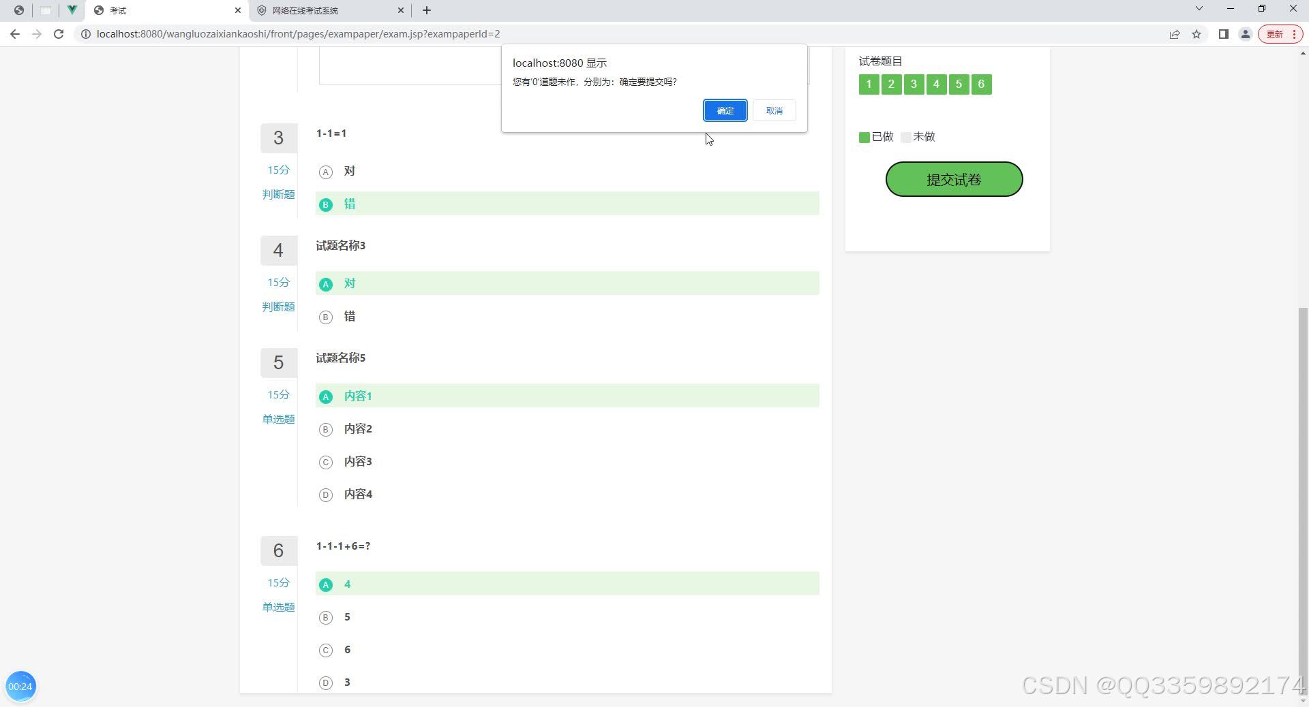Choose 内容2 for question 5
Image resolution: width=1309 pixels, height=707 pixels.
pos(567,428)
